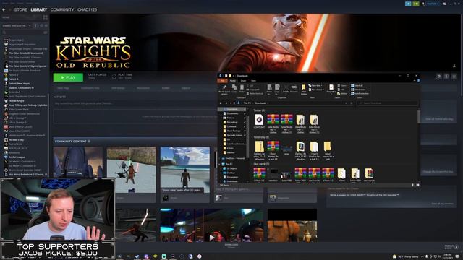Switch the library to grid view

click(45, 17)
